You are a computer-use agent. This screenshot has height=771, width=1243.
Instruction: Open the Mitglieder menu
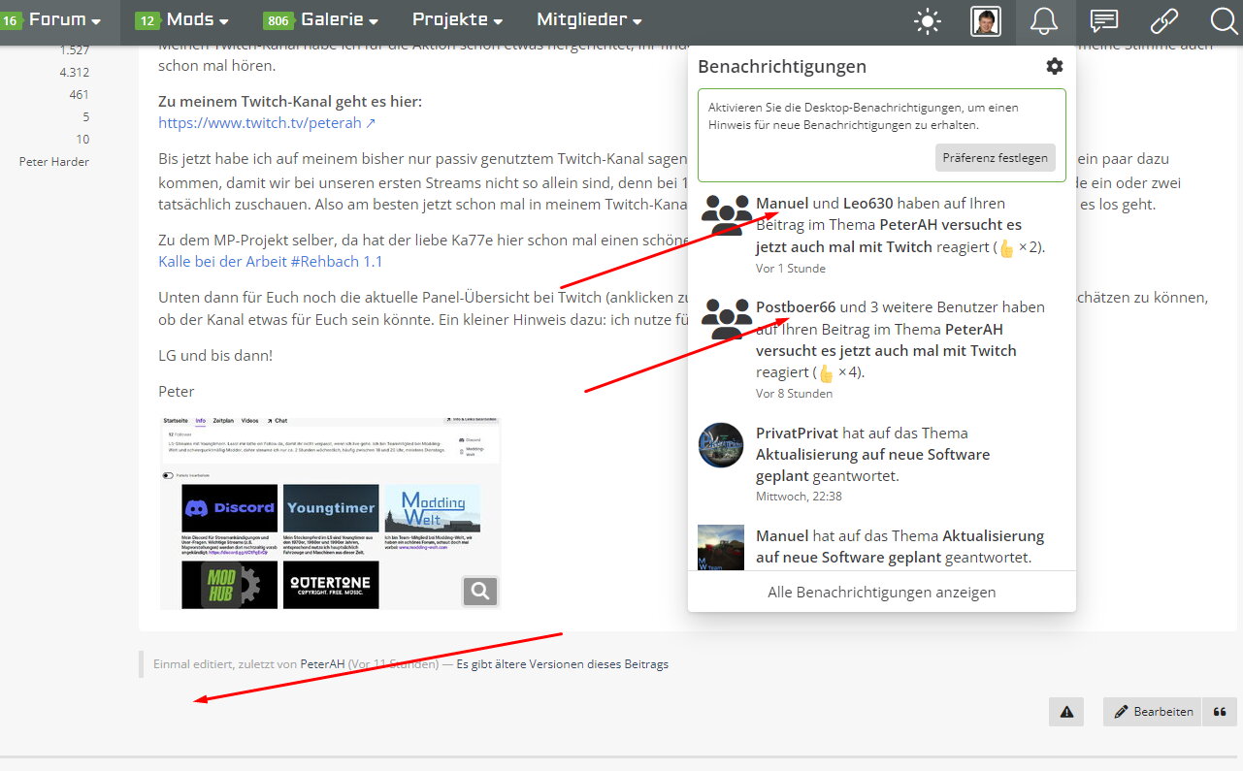coord(589,19)
